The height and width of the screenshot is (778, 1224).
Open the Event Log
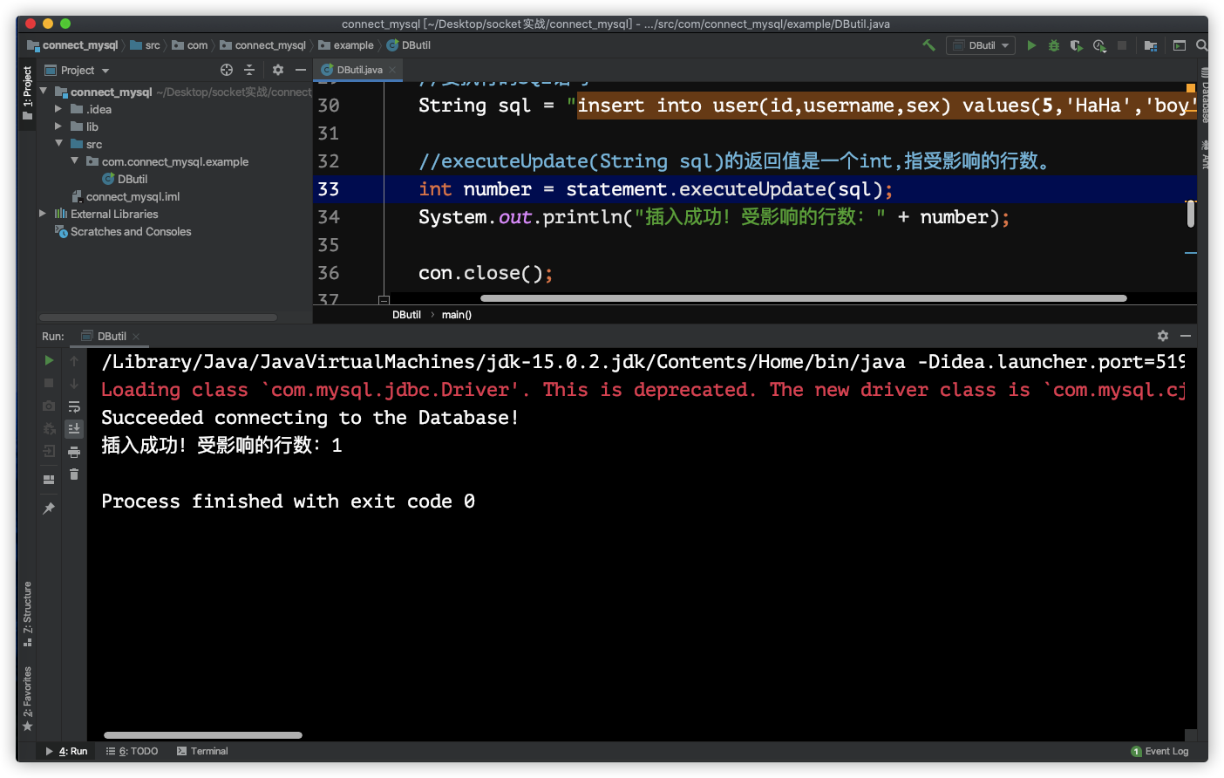click(1159, 751)
